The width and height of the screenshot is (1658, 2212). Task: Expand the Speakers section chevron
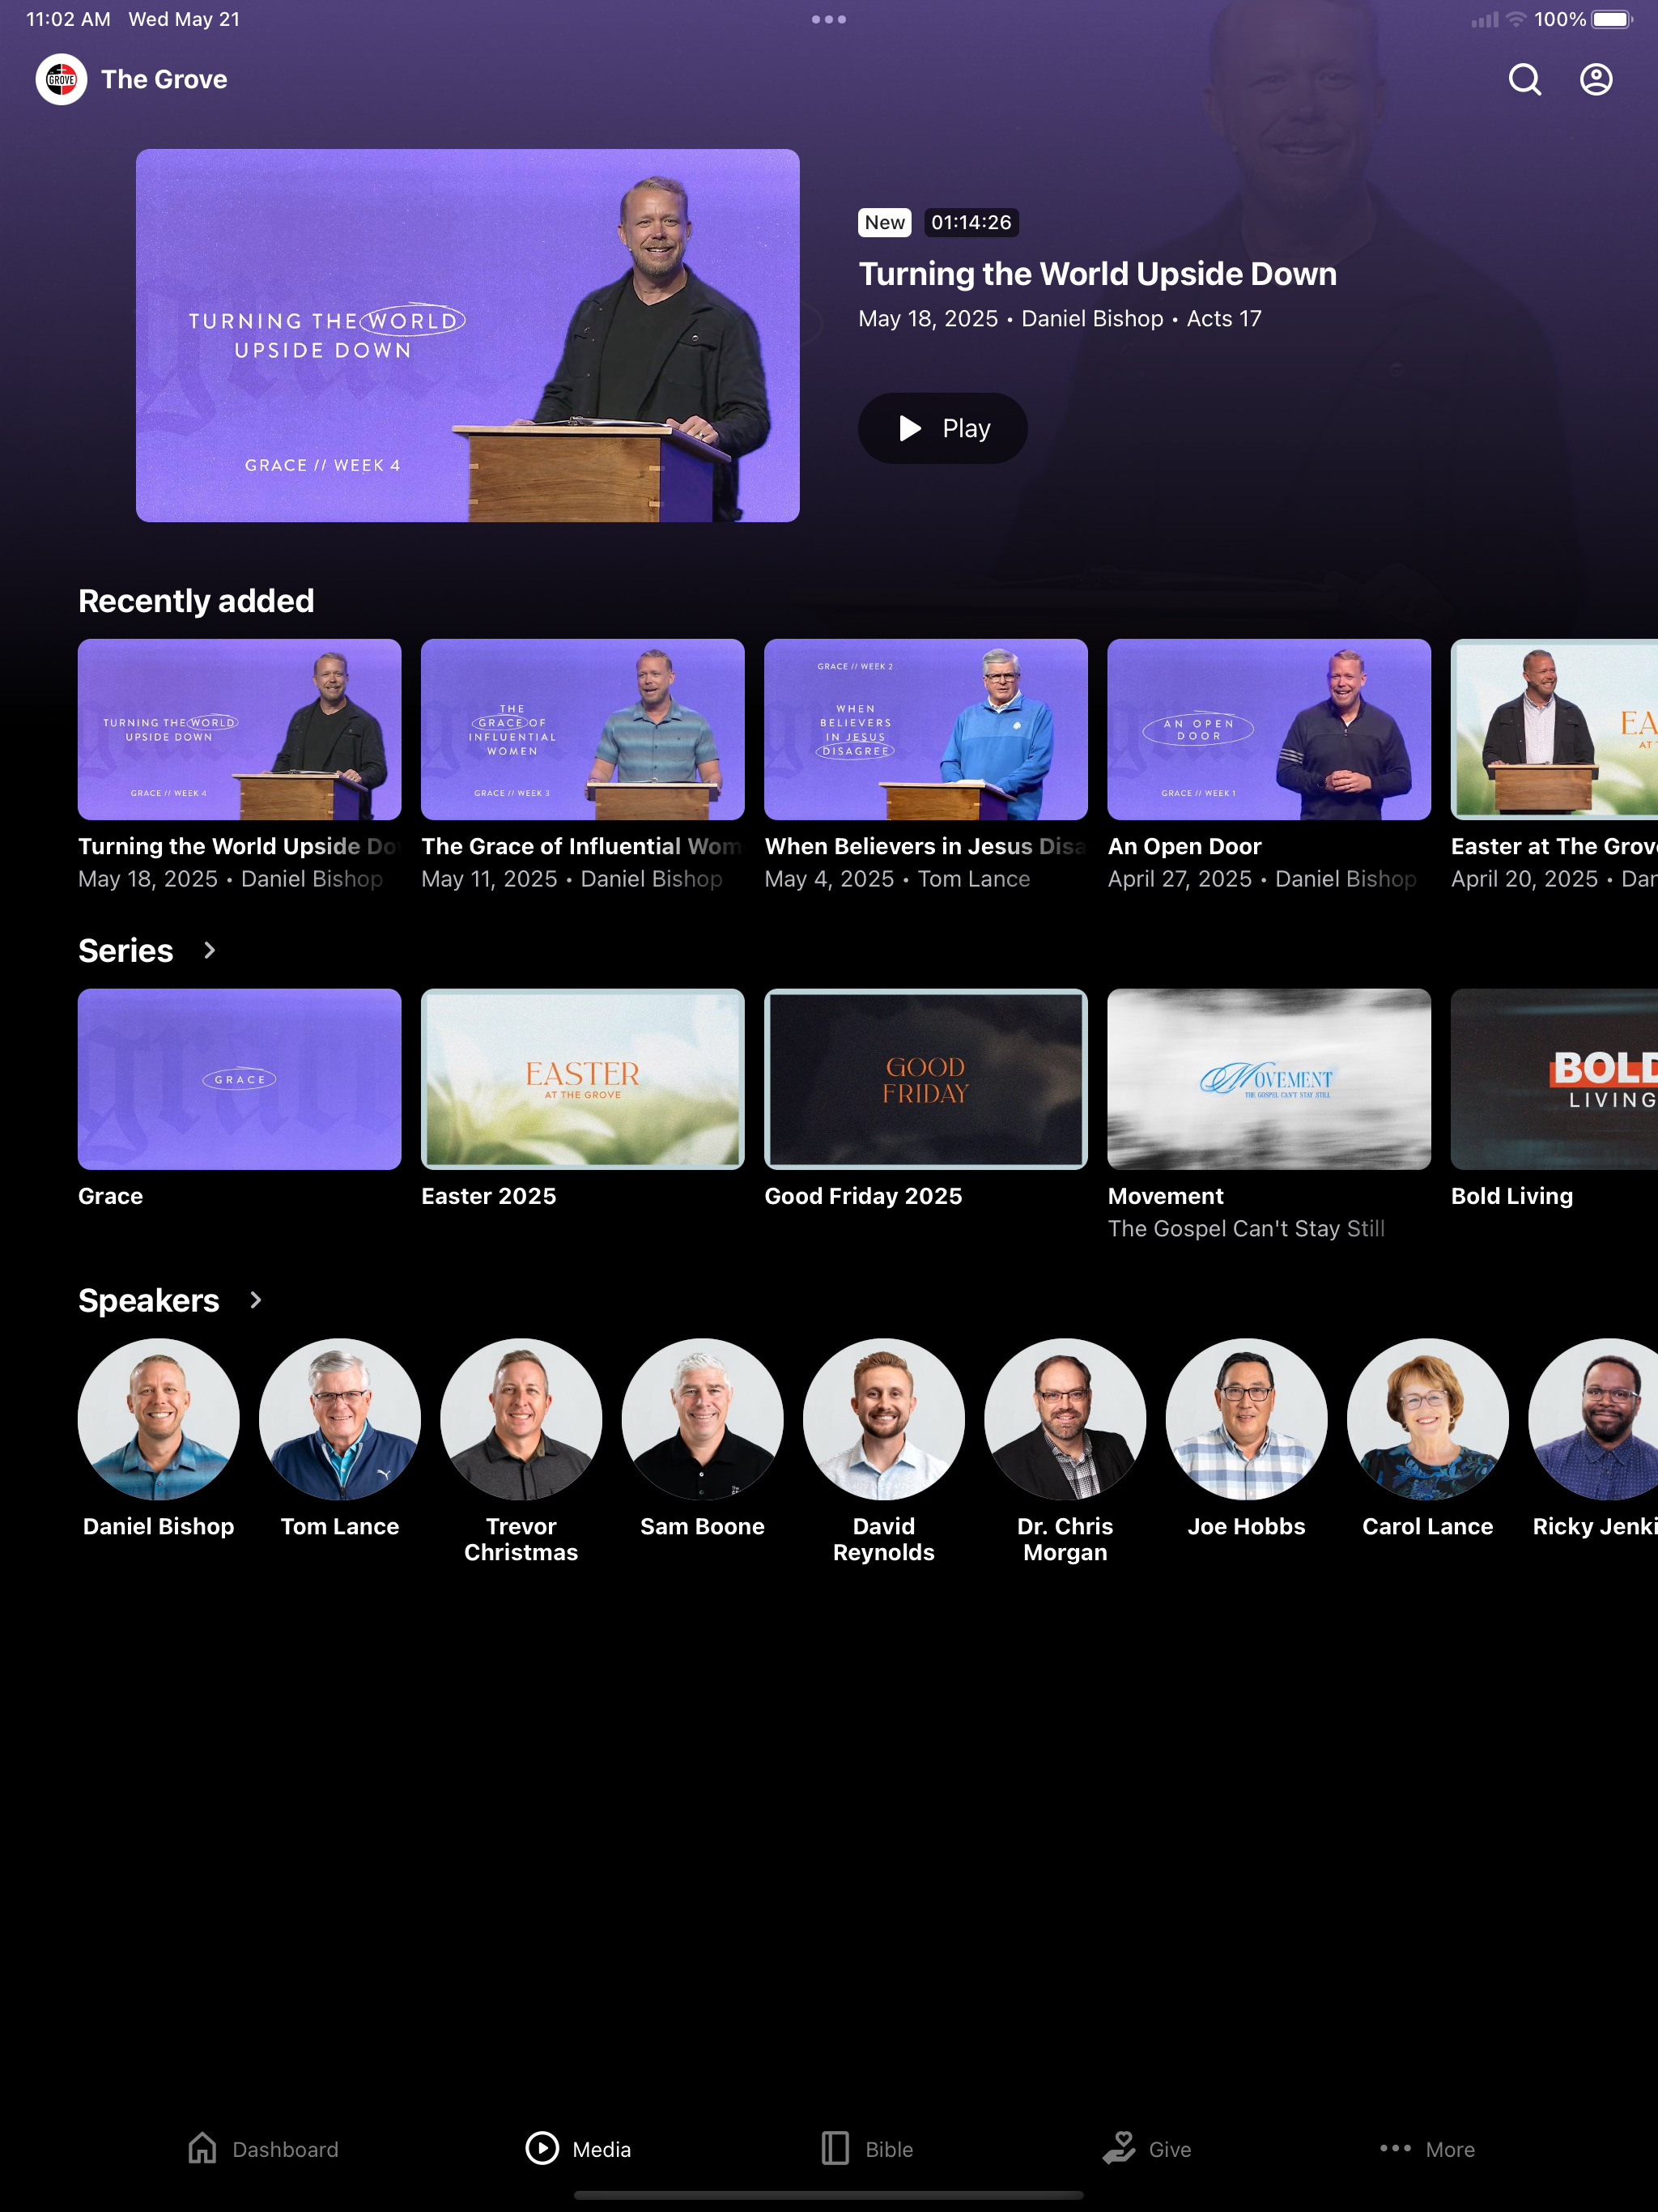coord(255,1300)
